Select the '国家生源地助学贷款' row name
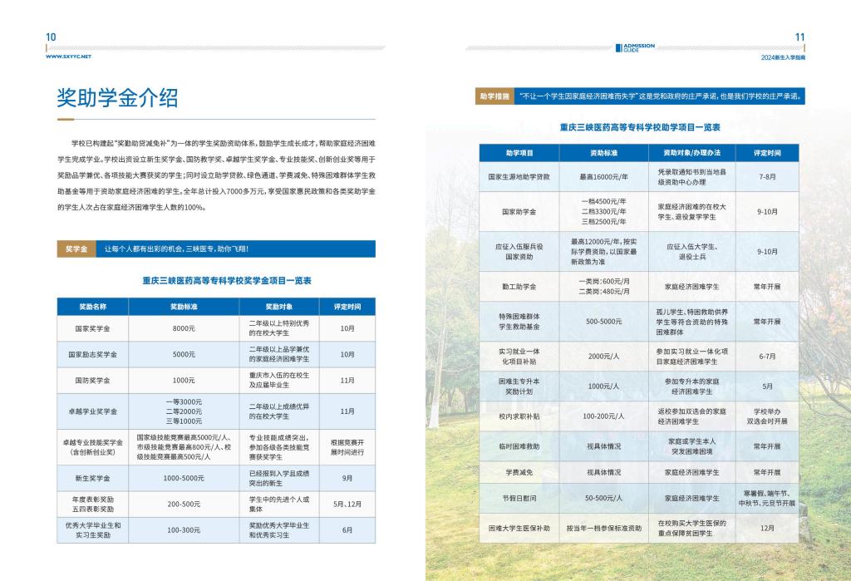 pos(519,177)
